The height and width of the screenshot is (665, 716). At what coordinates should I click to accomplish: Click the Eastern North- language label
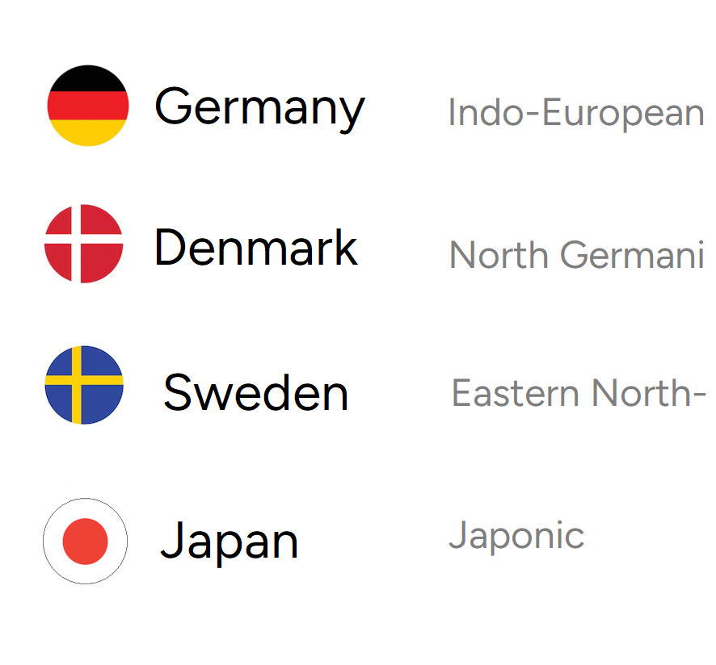579,393
